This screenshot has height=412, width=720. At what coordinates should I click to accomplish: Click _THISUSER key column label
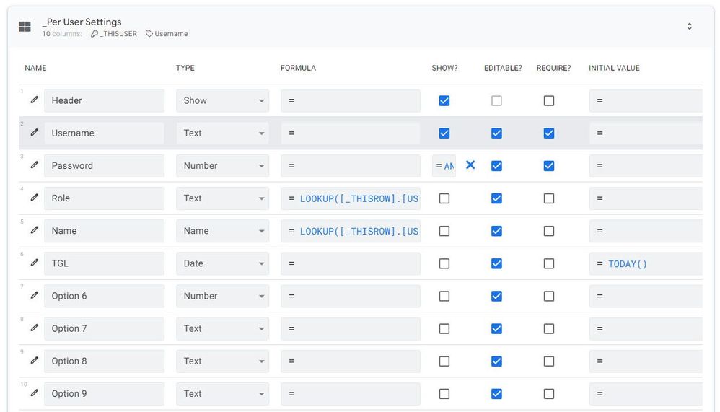118,33
